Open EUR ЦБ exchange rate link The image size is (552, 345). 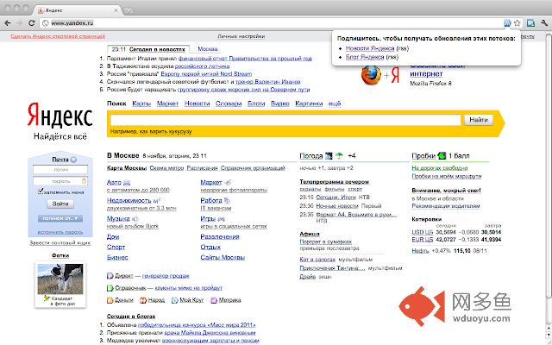click(423, 240)
